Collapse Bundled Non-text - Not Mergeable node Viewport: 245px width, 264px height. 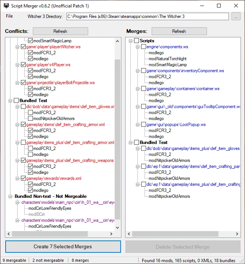pyautogui.click(x=10, y=196)
